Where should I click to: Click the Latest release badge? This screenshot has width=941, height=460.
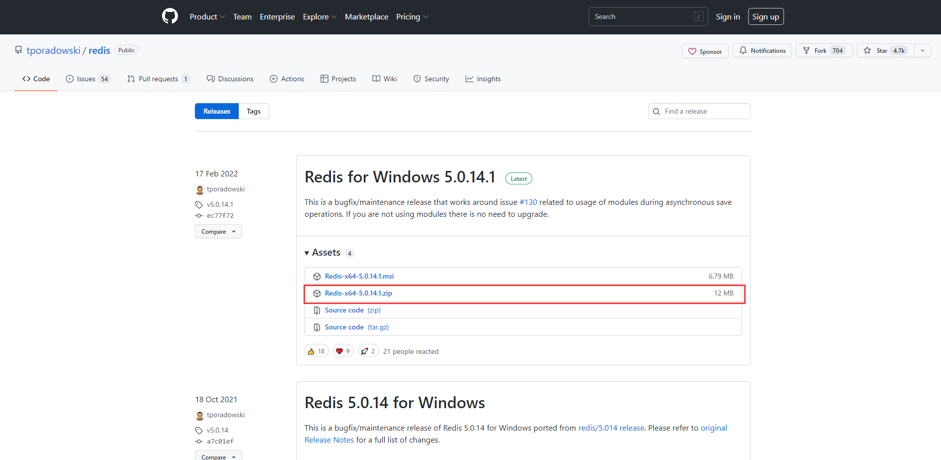[x=519, y=178]
